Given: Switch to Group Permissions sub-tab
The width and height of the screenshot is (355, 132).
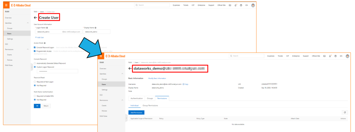Looking at the screenshot, I should point(150,105).
